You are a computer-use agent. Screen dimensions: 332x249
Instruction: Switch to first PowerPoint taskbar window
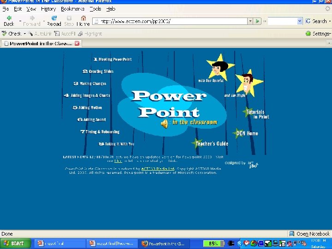[x=60, y=243]
